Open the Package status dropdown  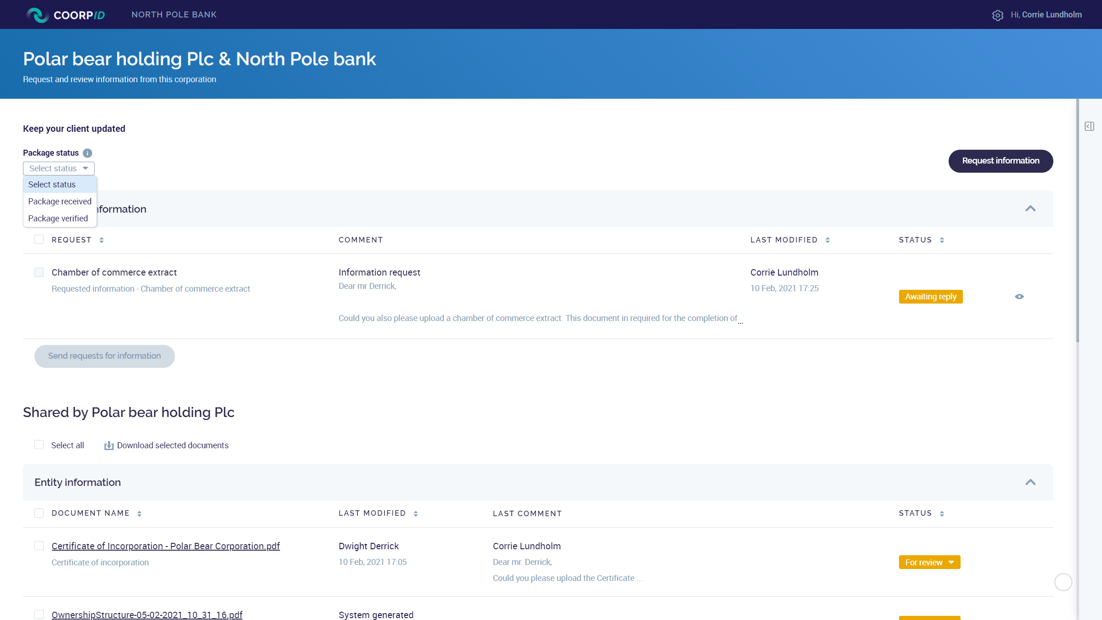click(59, 169)
